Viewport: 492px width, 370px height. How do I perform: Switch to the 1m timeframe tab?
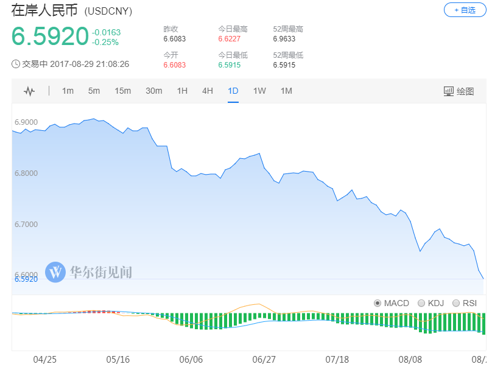(68, 91)
